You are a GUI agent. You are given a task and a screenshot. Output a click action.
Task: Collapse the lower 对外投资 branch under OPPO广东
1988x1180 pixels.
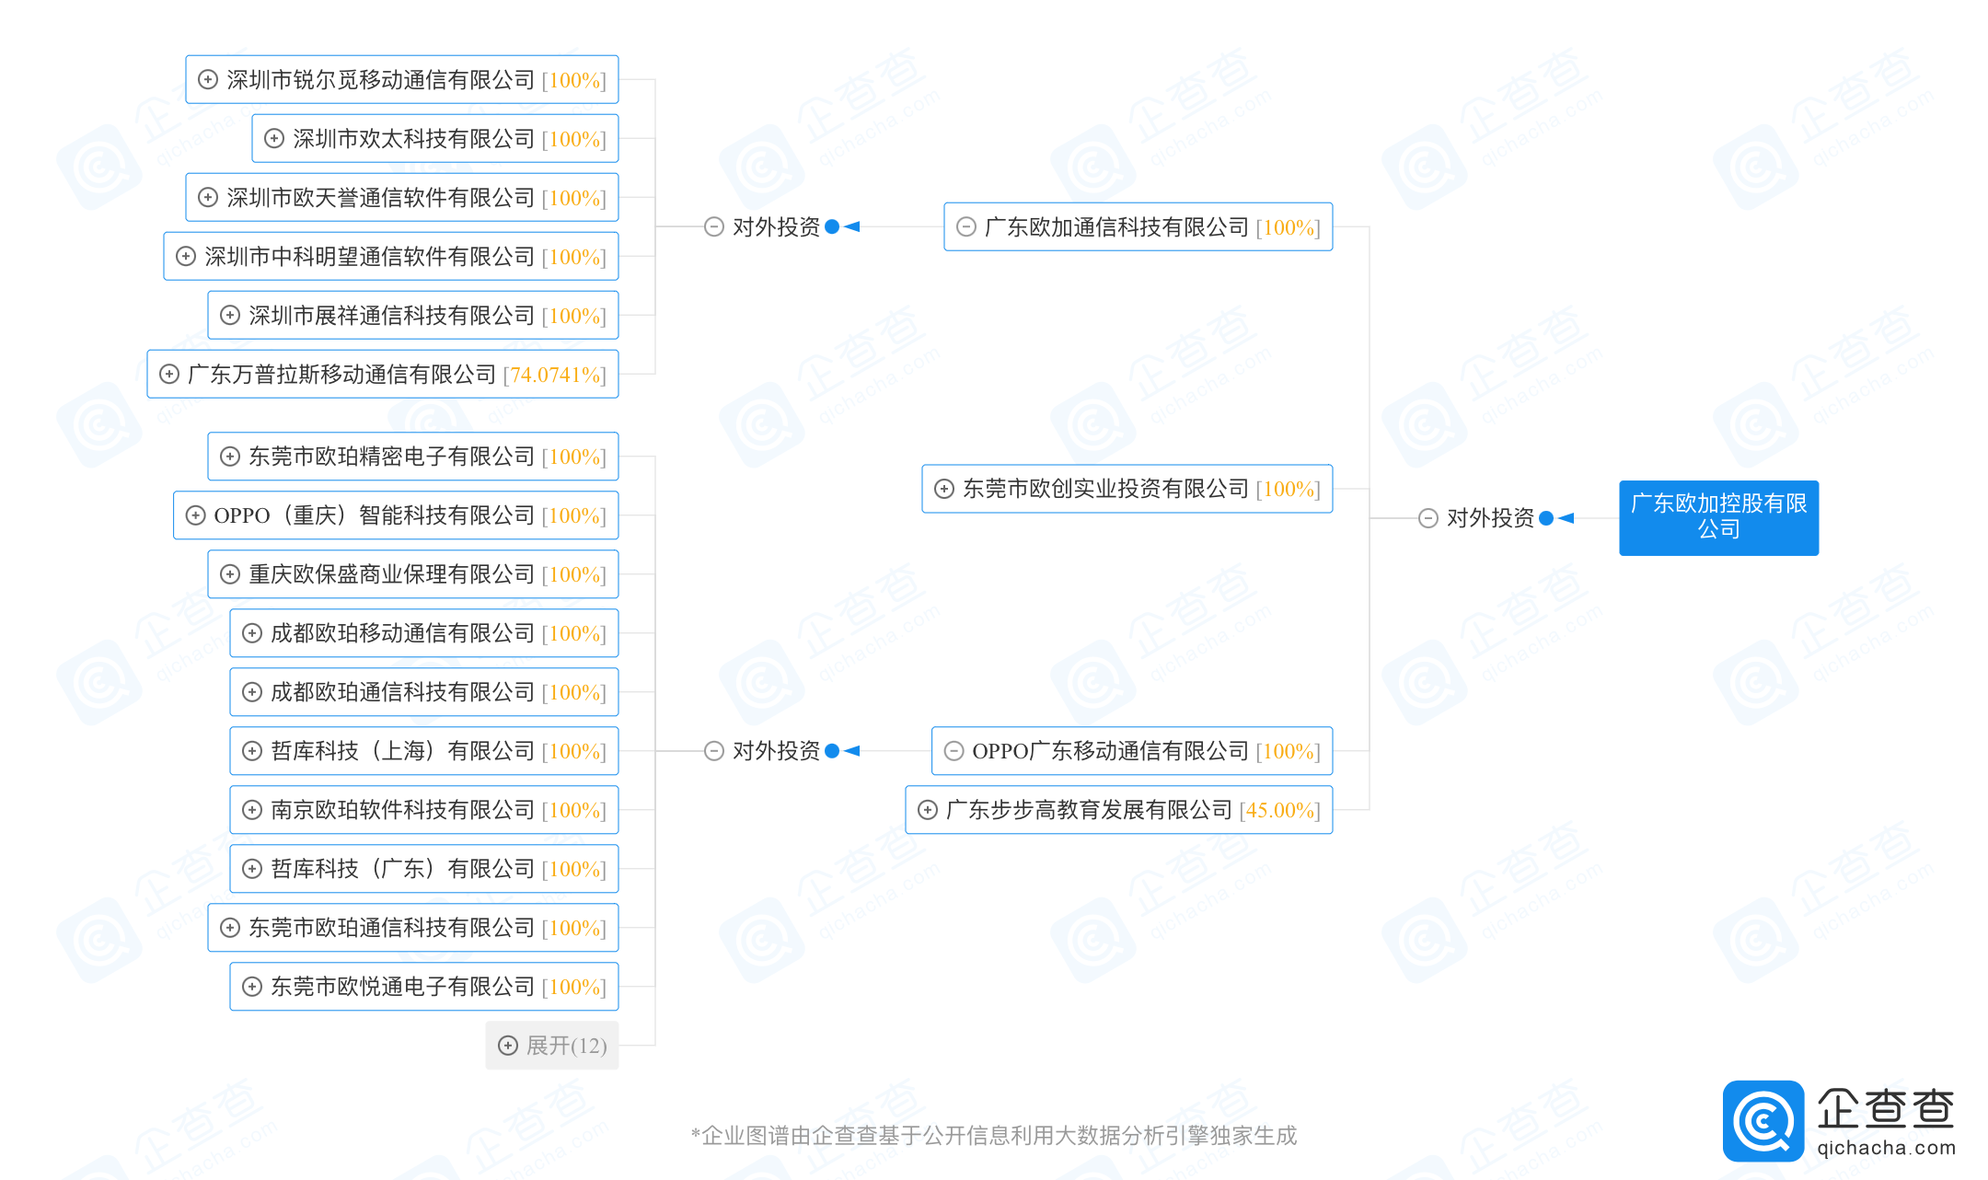point(714,751)
